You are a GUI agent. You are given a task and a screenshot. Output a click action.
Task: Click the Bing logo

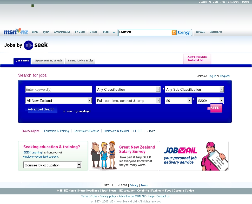[x=184, y=33]
